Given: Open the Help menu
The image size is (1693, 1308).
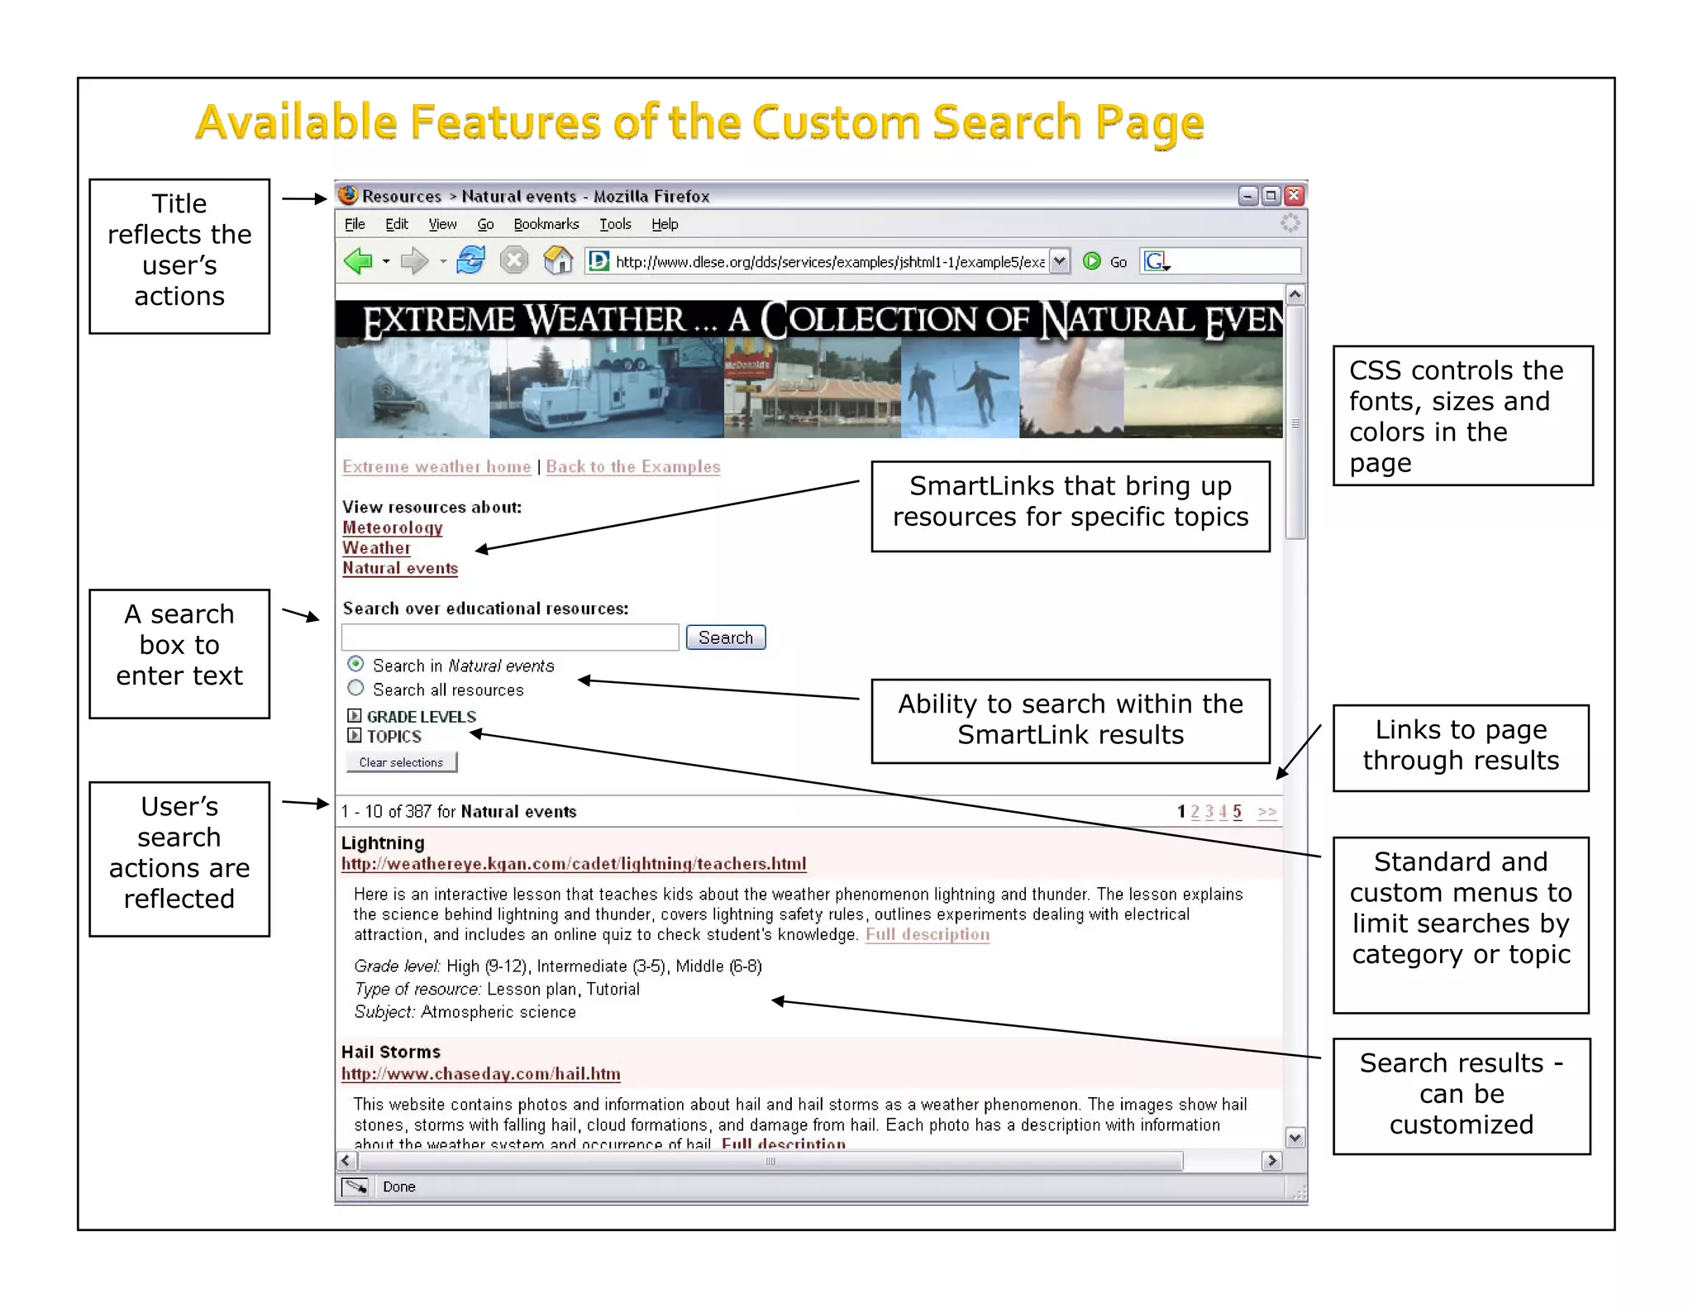Looking at the screenshot, I should click(665, 224).
